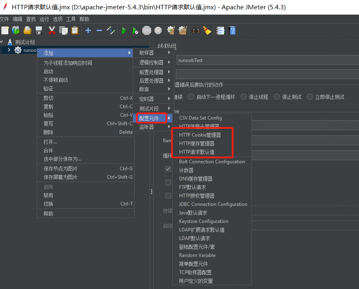Screen dimensions: 359x289
Task: Open the Templates icon in toolbar
Action: (x=16, y=30)
